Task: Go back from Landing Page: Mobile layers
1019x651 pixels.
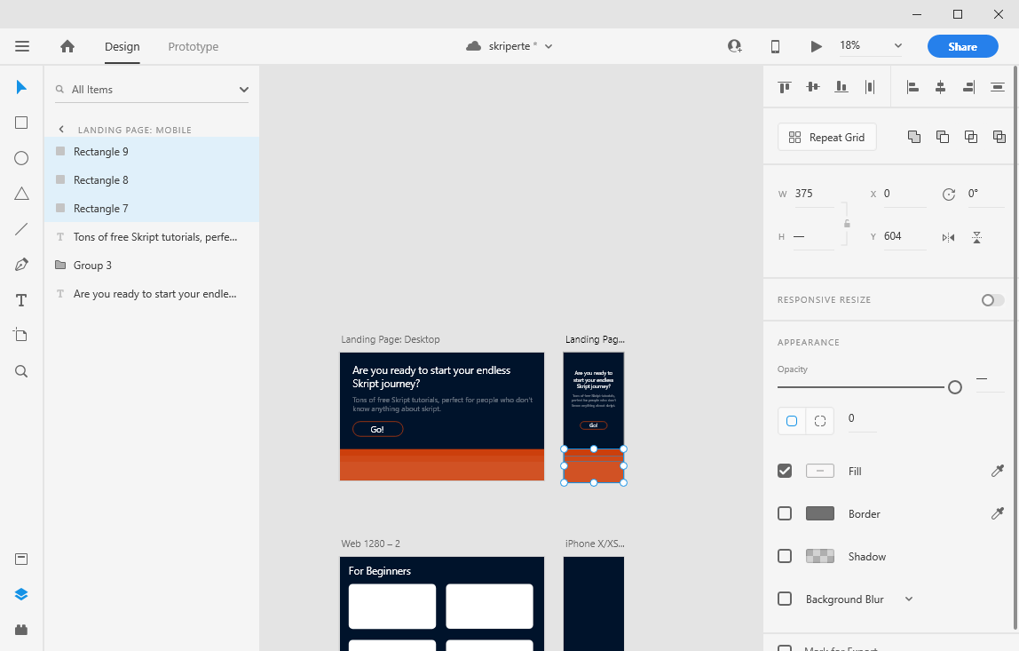Action: [x=62, y=130]
